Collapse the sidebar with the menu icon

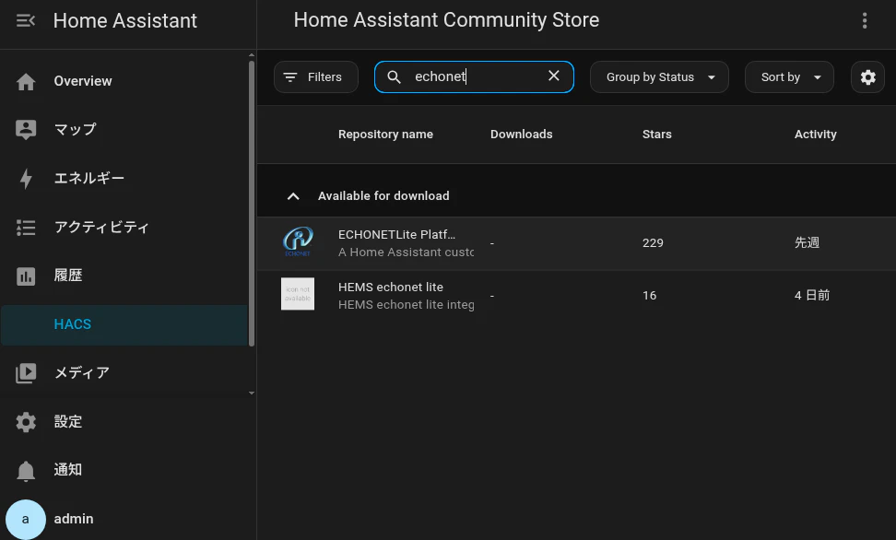(x=26, y=21)
